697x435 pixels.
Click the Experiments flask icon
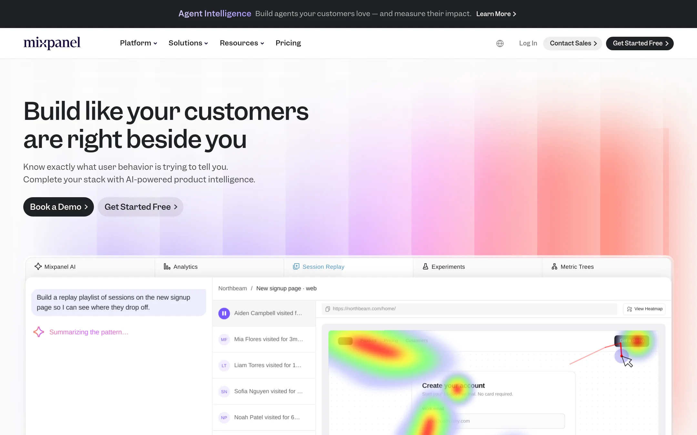425,266
